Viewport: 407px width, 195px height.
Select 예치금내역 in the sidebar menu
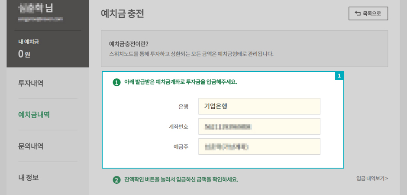34,115
